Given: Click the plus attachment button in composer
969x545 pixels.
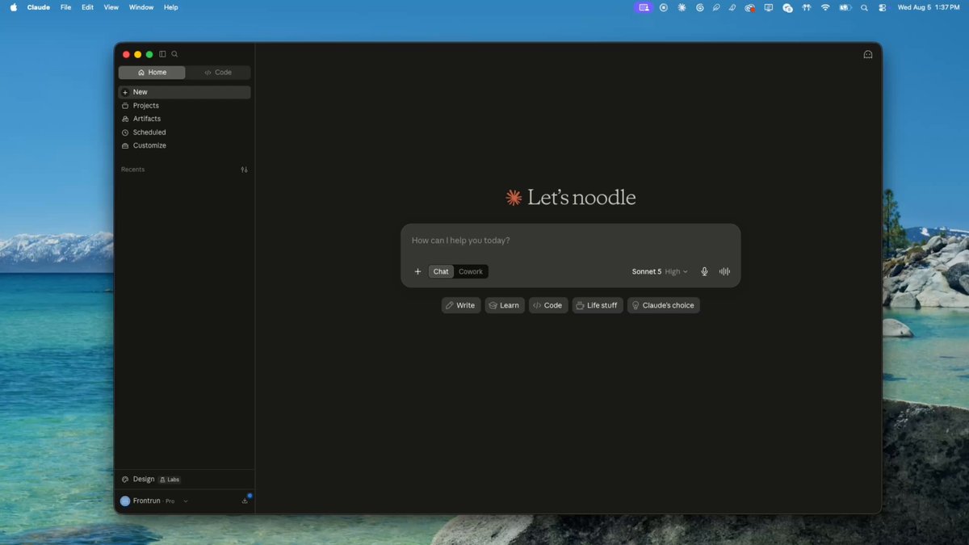Looking at the screenshot, I should pyautogui.click(x=417, y=271).
